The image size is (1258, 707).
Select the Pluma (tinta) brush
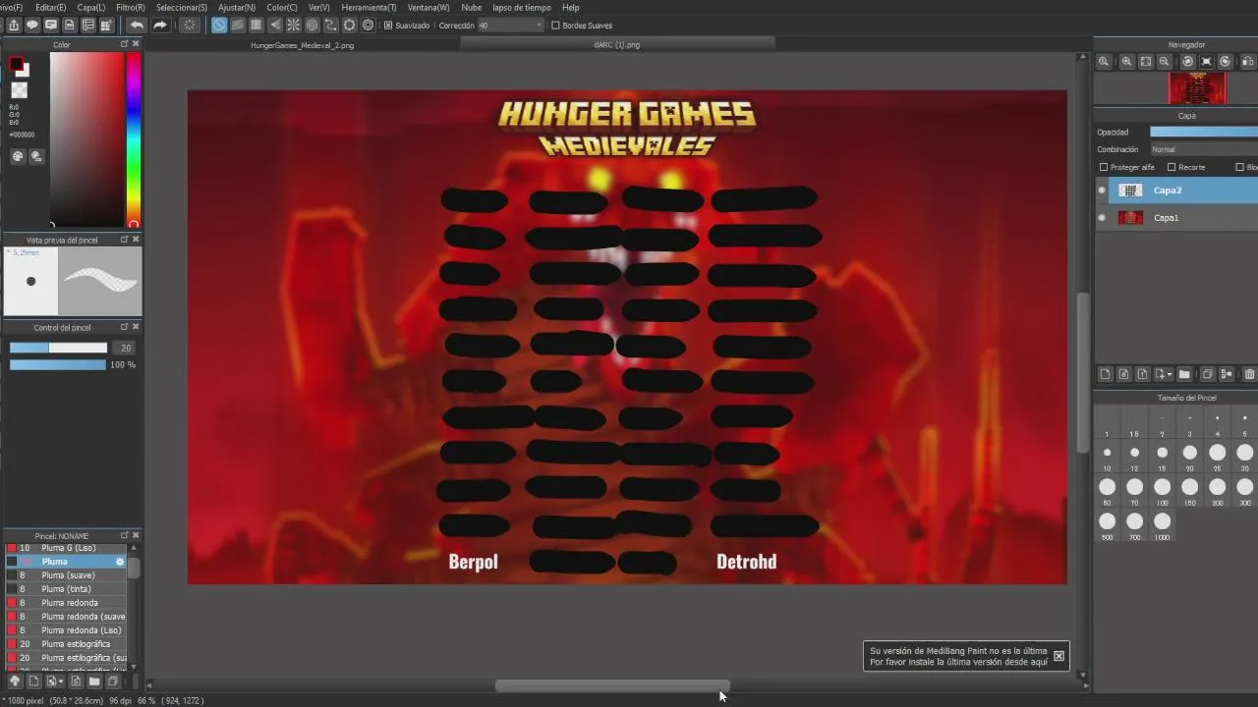[66, 589]
